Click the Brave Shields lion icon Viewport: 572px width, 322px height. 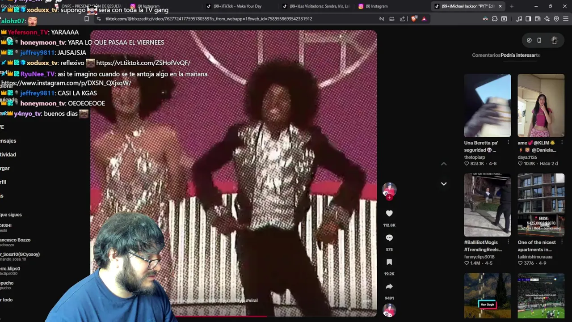tap(414, 19)
